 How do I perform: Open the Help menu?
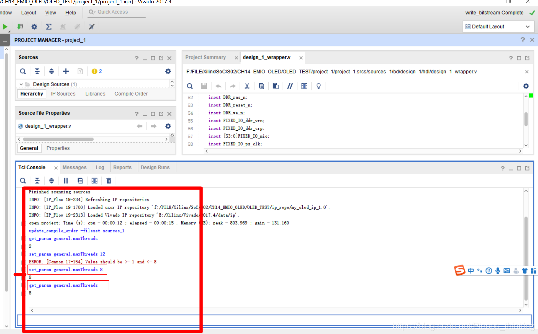coord(71,13)
